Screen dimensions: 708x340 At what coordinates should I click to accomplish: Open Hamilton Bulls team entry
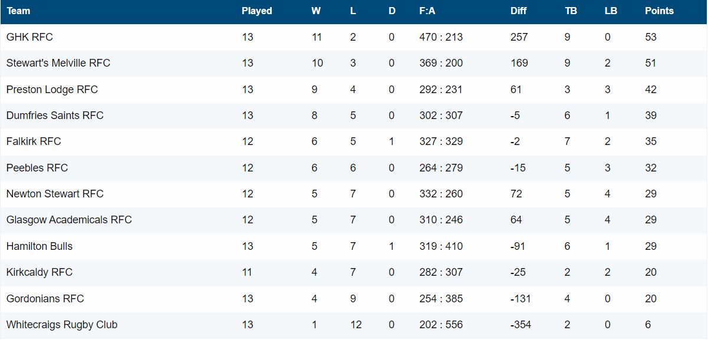click(x=39, y=246)
